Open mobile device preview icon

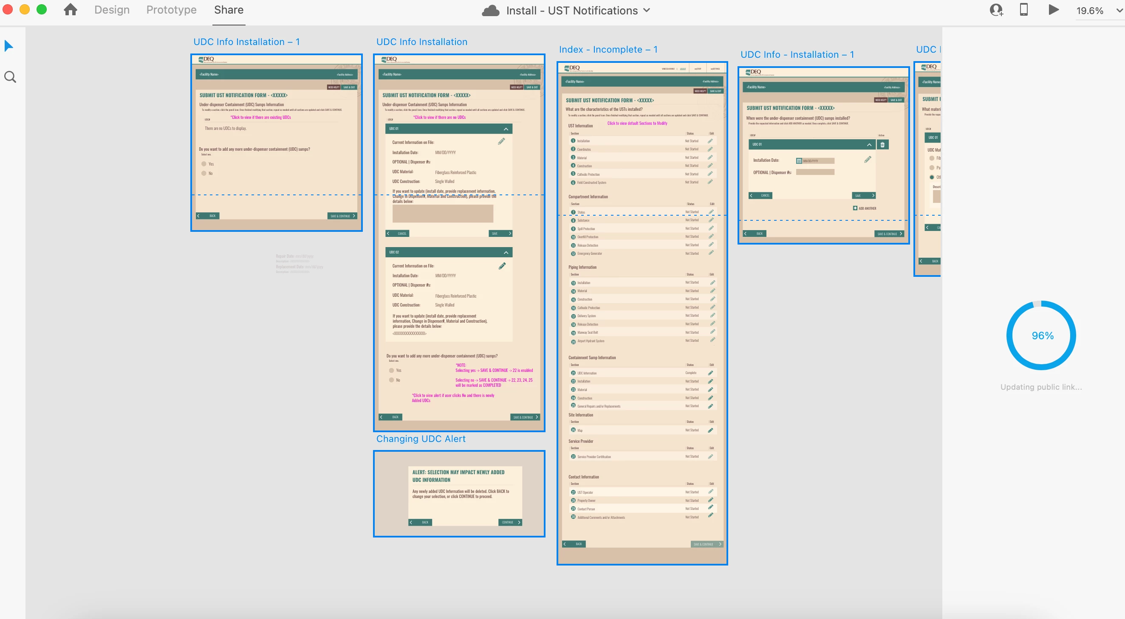pos(1023,10)
